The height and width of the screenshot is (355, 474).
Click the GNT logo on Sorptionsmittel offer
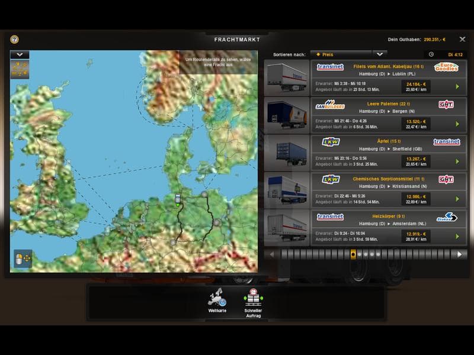click(x=446, y=180)
